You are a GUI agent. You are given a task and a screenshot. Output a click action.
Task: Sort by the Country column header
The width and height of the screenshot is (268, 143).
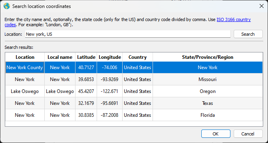coord(137,57)
